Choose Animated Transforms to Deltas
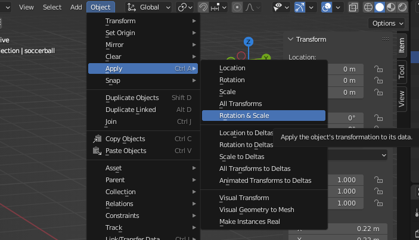The width and height of the screenshot is (419, 240). (264, 180)
